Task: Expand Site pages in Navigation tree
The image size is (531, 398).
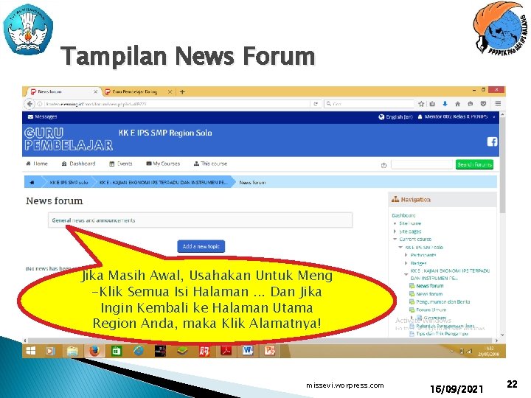Action: (395, 231)
